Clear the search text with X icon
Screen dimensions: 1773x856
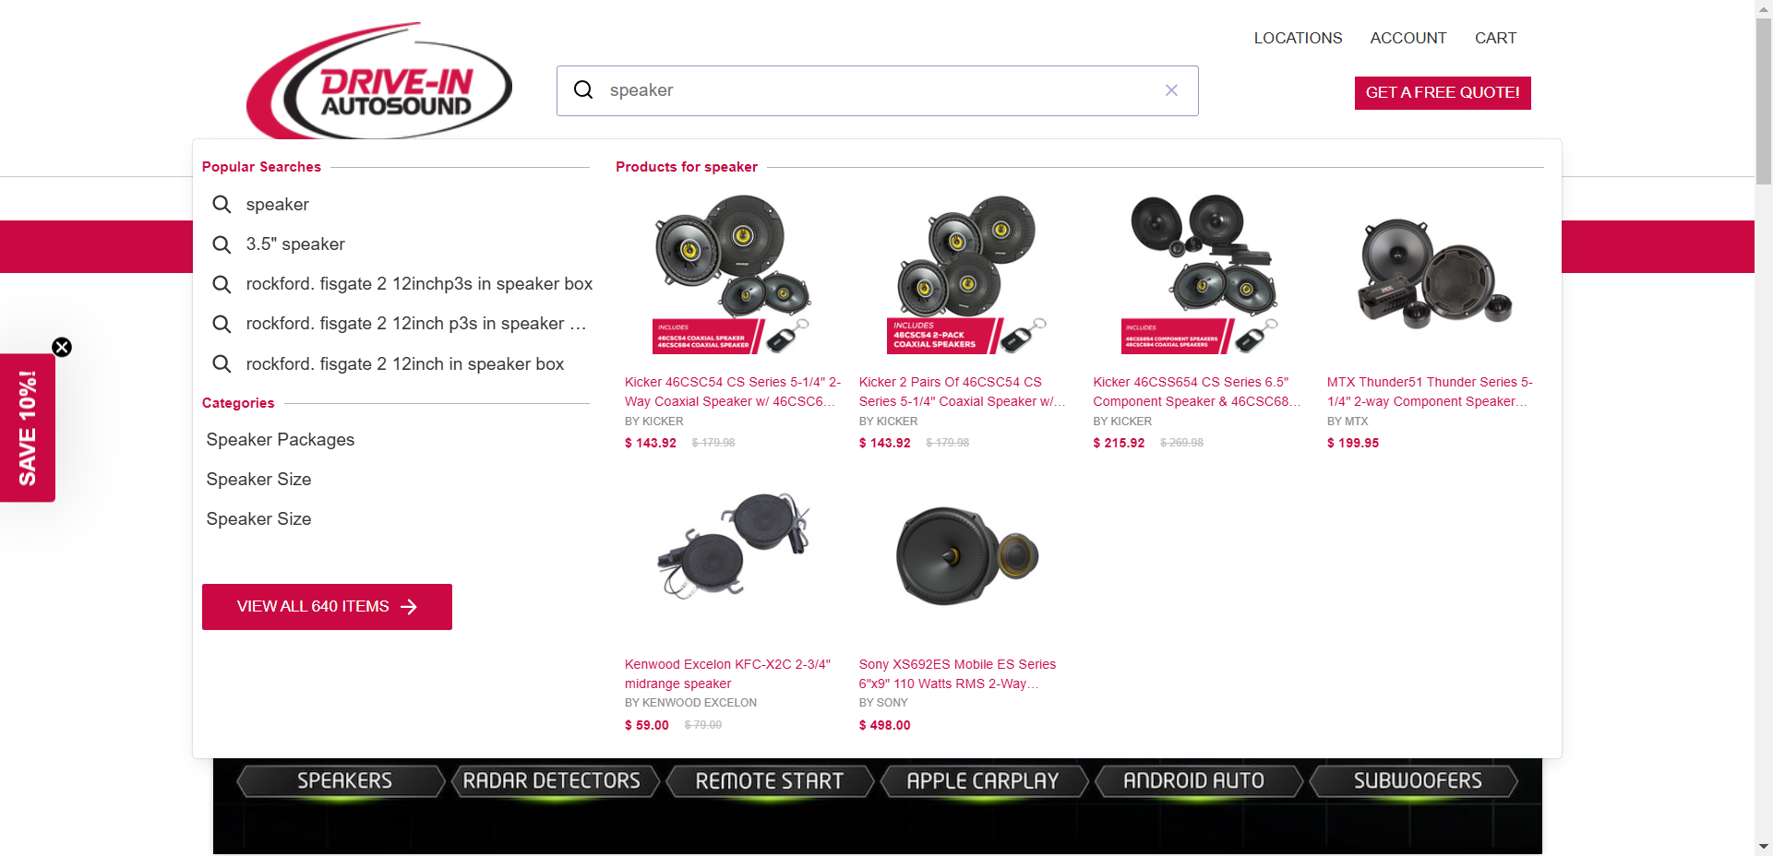point(1171,89)
